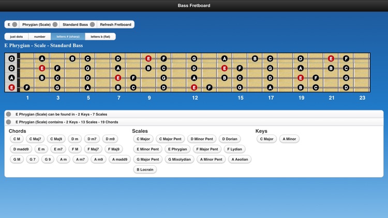Tap the open G string note
Image resolution: width=388 pixels, height=218 pixels.
click(x=11, y=58)
